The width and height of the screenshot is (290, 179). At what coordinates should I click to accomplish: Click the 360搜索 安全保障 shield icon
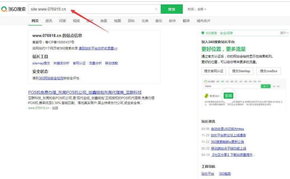click(x=203, y=33)
